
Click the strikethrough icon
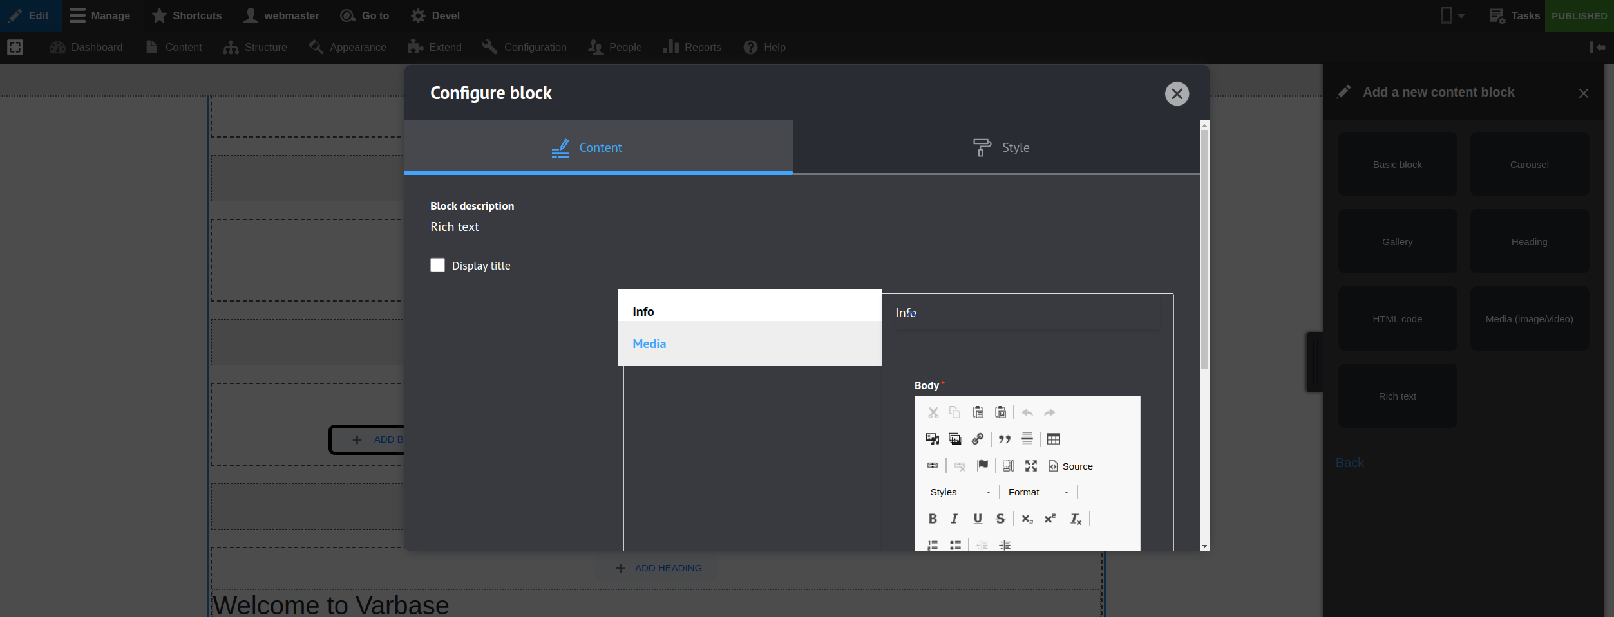point(1000,519)
